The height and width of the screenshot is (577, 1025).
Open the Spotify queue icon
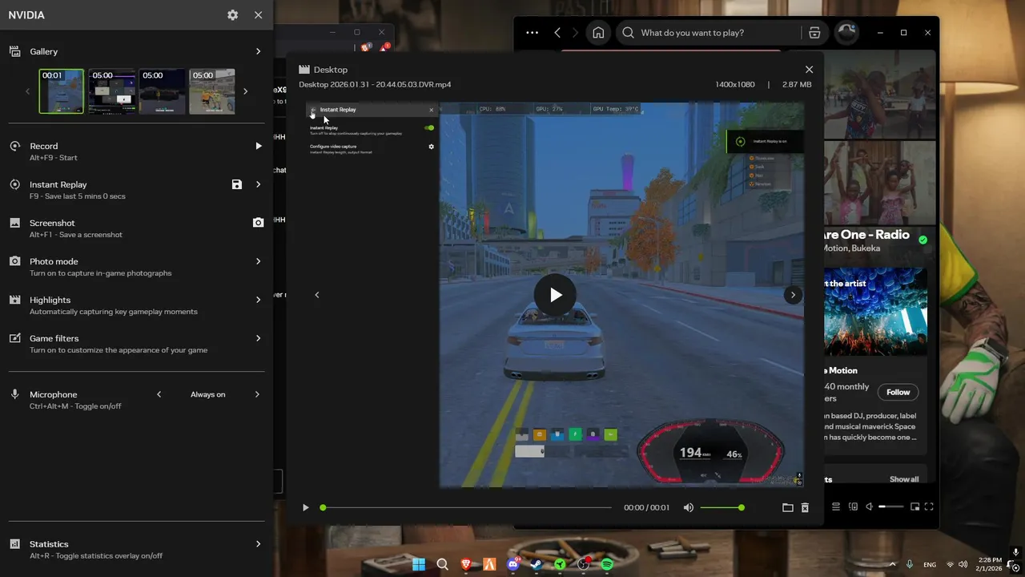pos(836,506)
